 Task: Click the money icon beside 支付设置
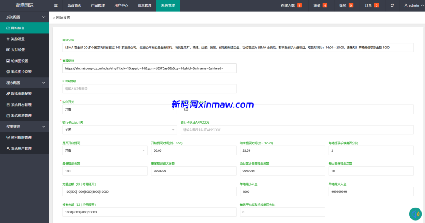click(8, 50)
